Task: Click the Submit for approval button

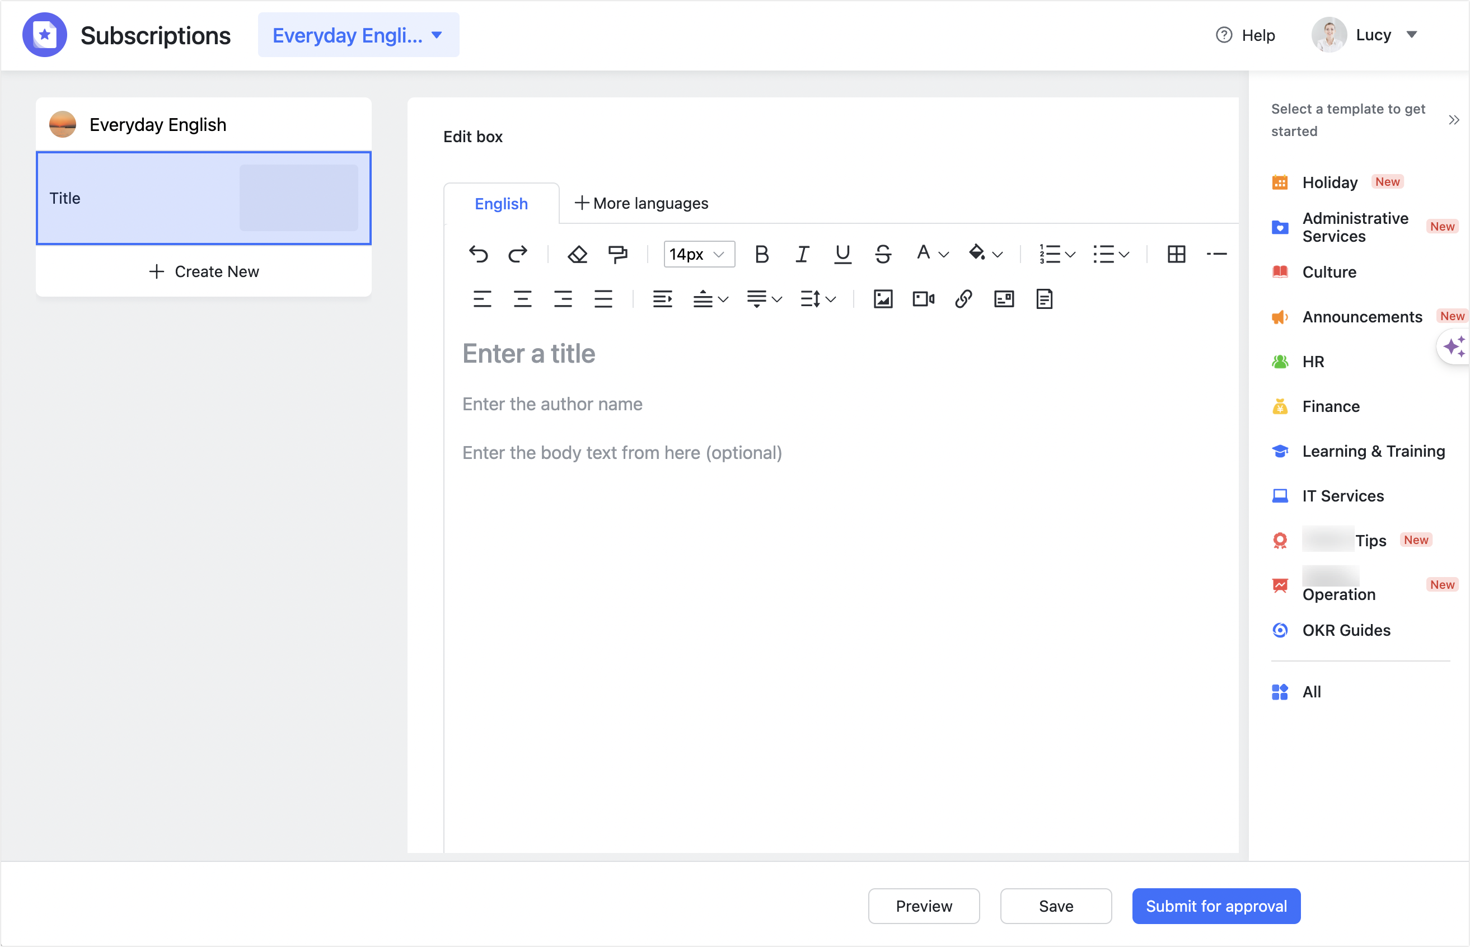Action: pos(1216,906)
